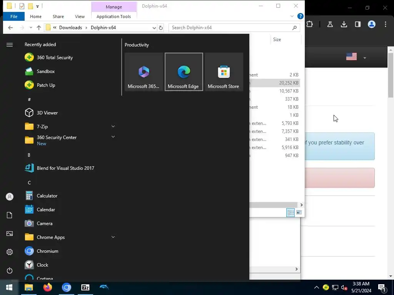Image resolution: width=394 pixels, height=295 pixels.
Task: Open Settings from the Start menu sidebar
Action: pos(10,252)
